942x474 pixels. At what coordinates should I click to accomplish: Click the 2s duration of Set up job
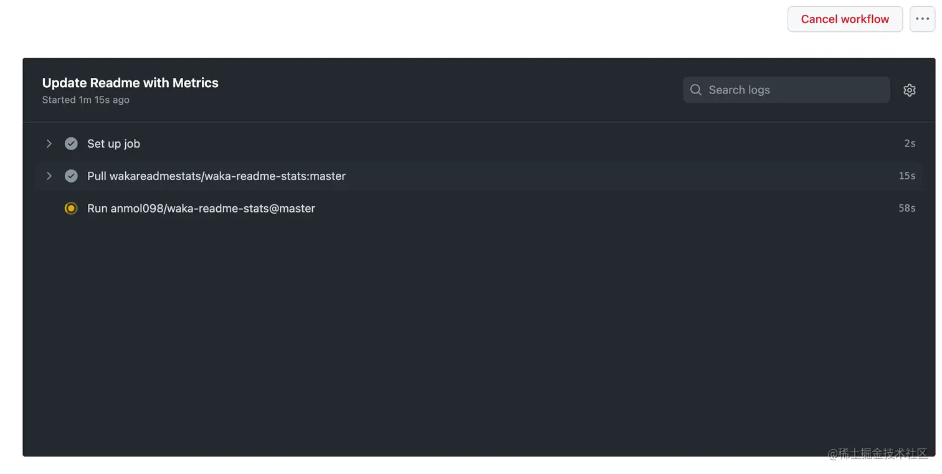pos(910,144)
